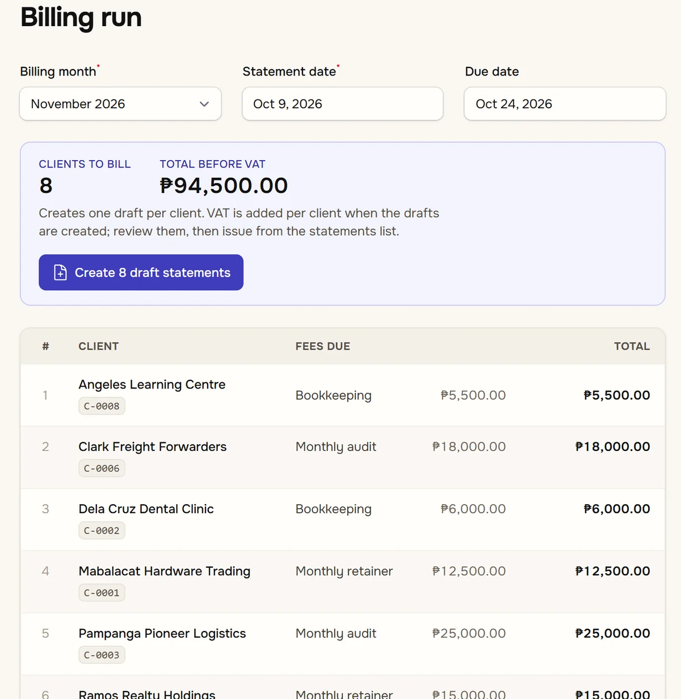Click the Billing run page heading
Image resolution: width=681 pixels, height=699 pixels.
pyautogui.click(x=81, y=17)
